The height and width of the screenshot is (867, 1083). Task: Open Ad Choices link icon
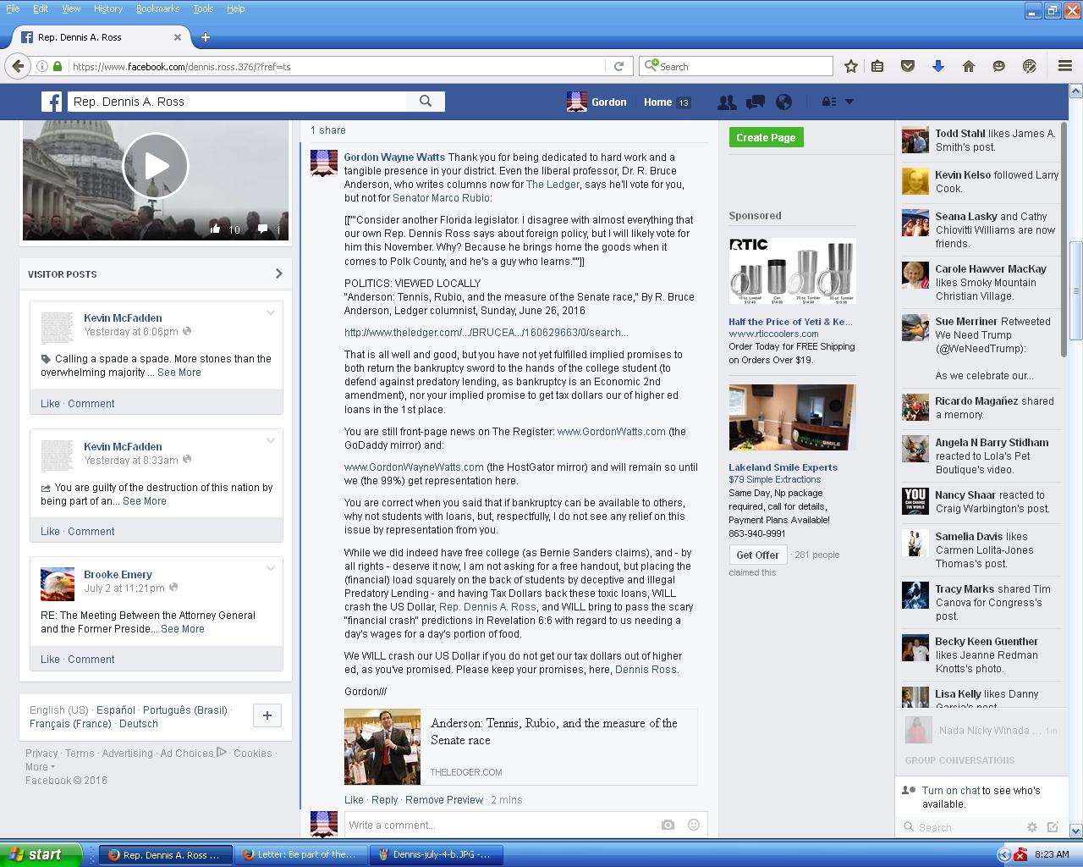(x=222, y=753)
